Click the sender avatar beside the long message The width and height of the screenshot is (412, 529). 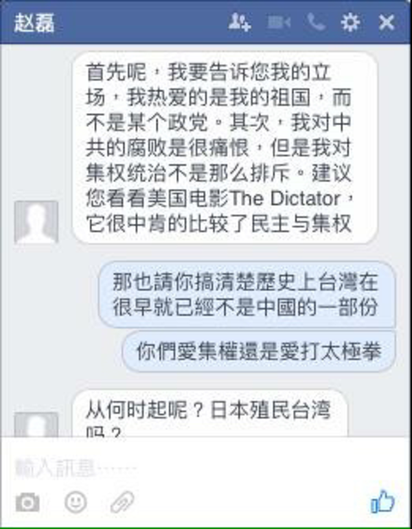click(x=36, y=222)
